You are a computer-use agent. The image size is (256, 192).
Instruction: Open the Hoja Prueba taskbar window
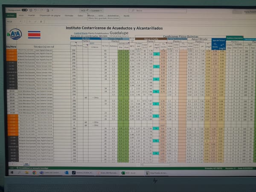click(x=157, y=173)
